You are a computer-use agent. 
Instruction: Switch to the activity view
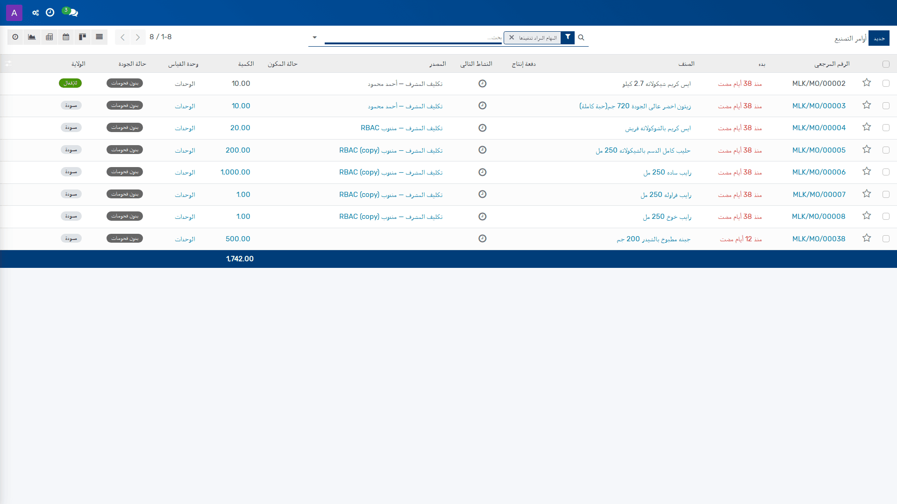(x=15, y=37)
